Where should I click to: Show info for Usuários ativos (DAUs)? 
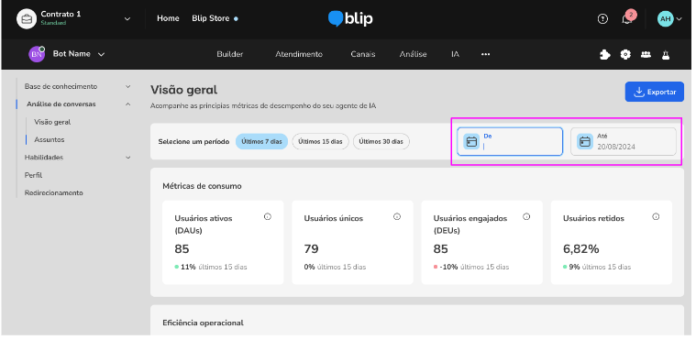click(x=267, y=216)
